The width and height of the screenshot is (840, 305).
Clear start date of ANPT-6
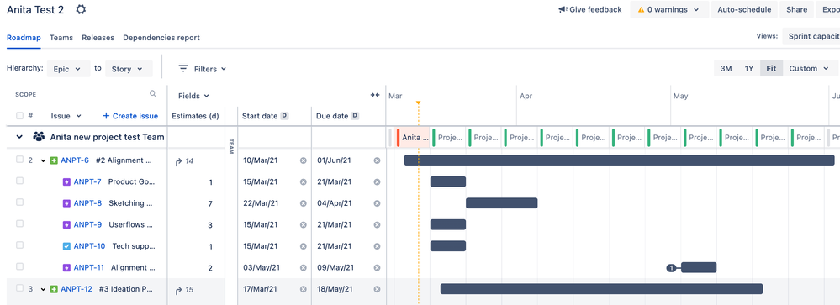point(304,160)
